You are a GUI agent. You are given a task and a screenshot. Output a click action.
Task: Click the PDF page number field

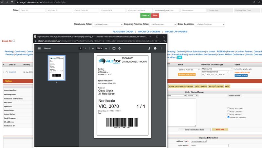[80, 48]
